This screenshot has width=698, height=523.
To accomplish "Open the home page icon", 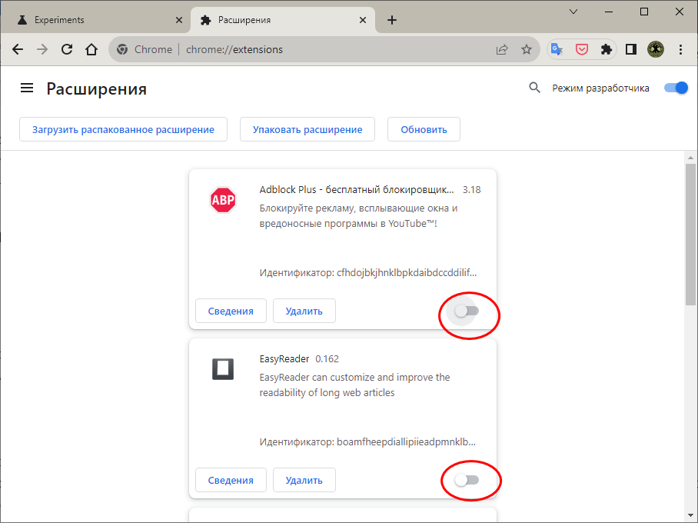I will (91, 49).
